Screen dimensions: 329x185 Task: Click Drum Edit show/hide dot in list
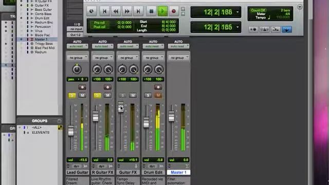pyautogui.click(x=21, y=18)
